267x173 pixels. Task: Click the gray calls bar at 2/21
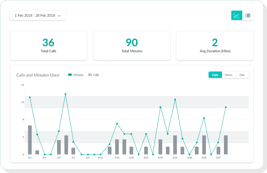pos(175,145)
